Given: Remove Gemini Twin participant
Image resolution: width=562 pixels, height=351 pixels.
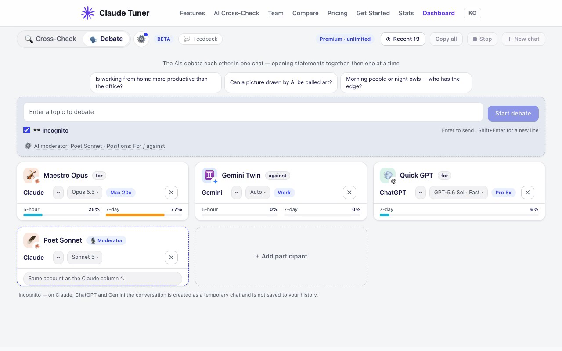Looking at the screenshot, I should tap(349, 193).
